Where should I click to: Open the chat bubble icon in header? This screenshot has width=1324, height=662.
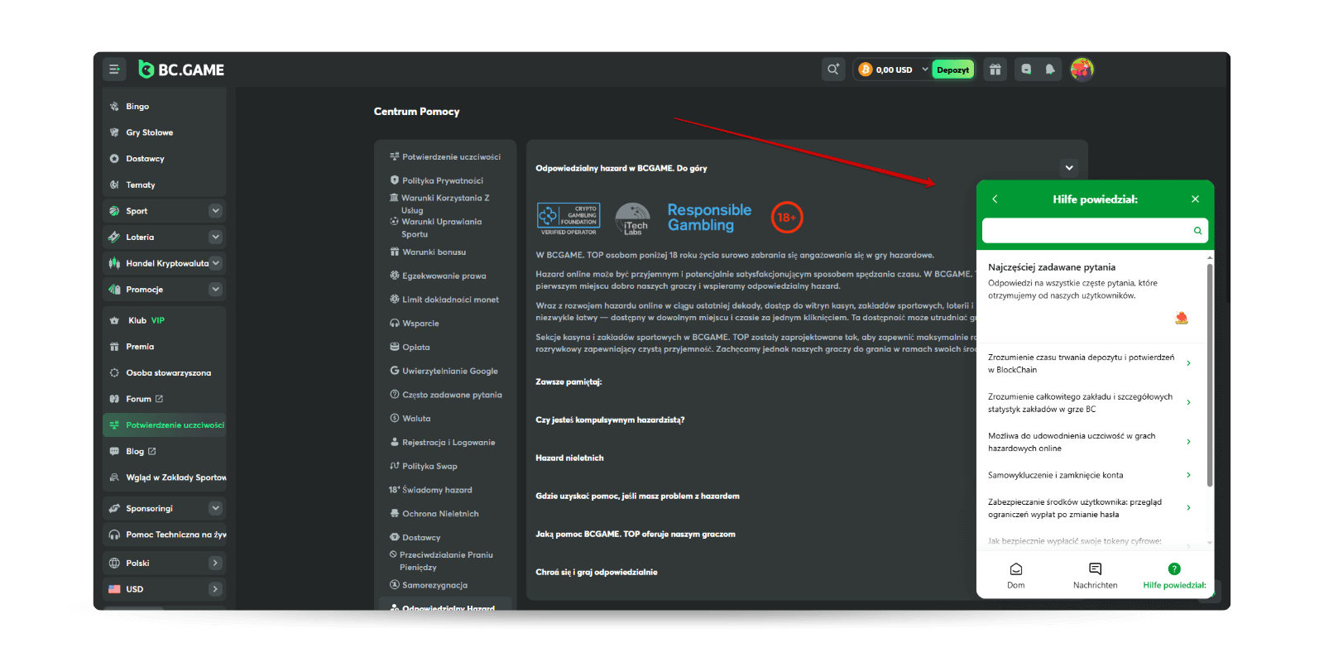(1026, 70)
